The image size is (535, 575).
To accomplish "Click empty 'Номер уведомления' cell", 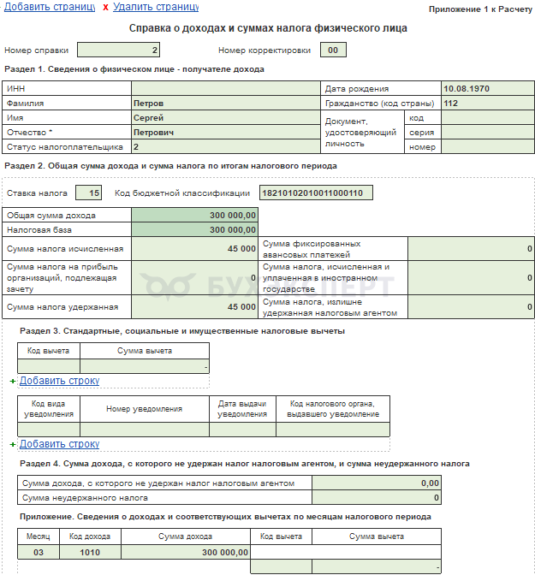I will (x=145, y=430).
